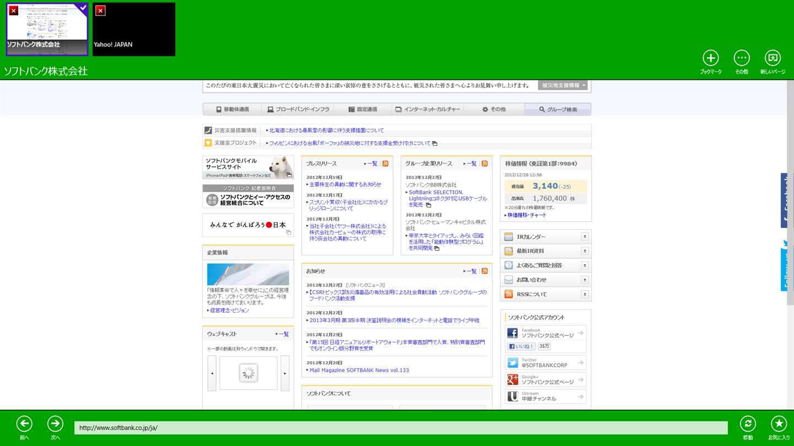
Task: Click the Facebook いいね! button
Action: [521, 346]
